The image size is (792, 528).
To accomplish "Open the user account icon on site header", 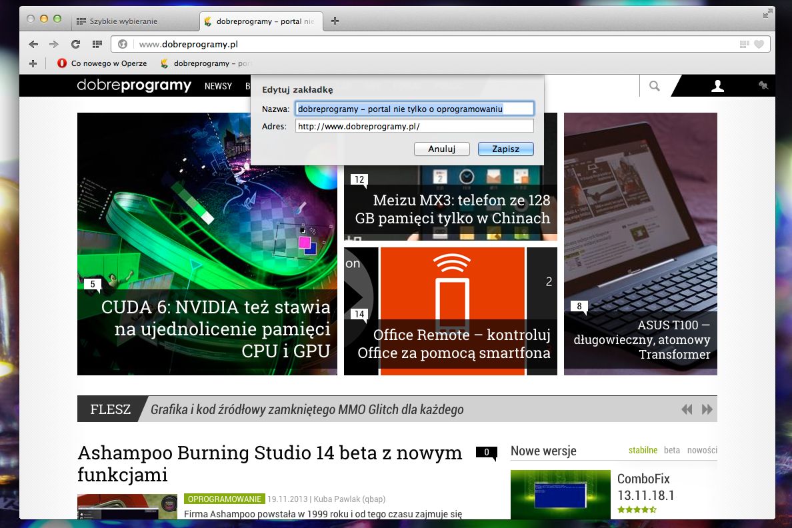I will click(717, 86).
